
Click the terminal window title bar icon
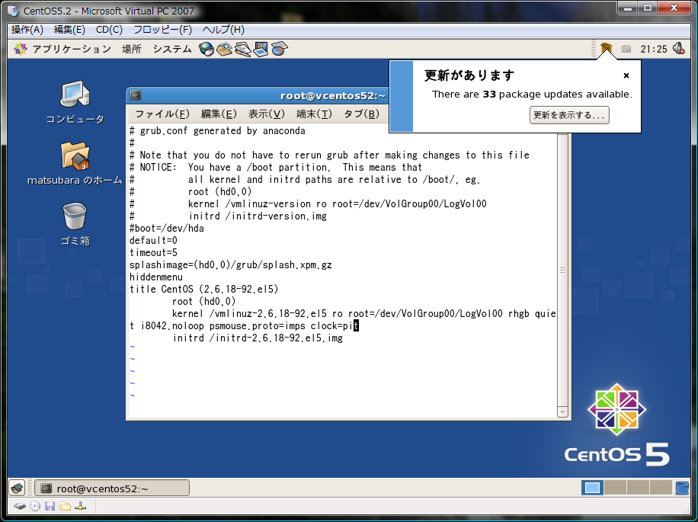click(136, 94)
